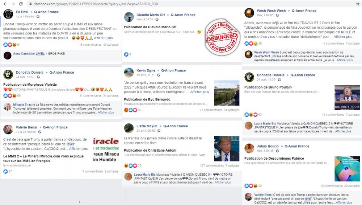
Task: Expand Ea Enki's post with Afficher plus
Action: [x=103, y=38]
